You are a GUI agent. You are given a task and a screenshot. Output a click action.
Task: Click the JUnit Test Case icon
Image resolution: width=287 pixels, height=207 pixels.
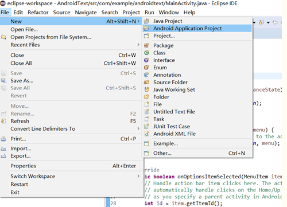[146, 126]
